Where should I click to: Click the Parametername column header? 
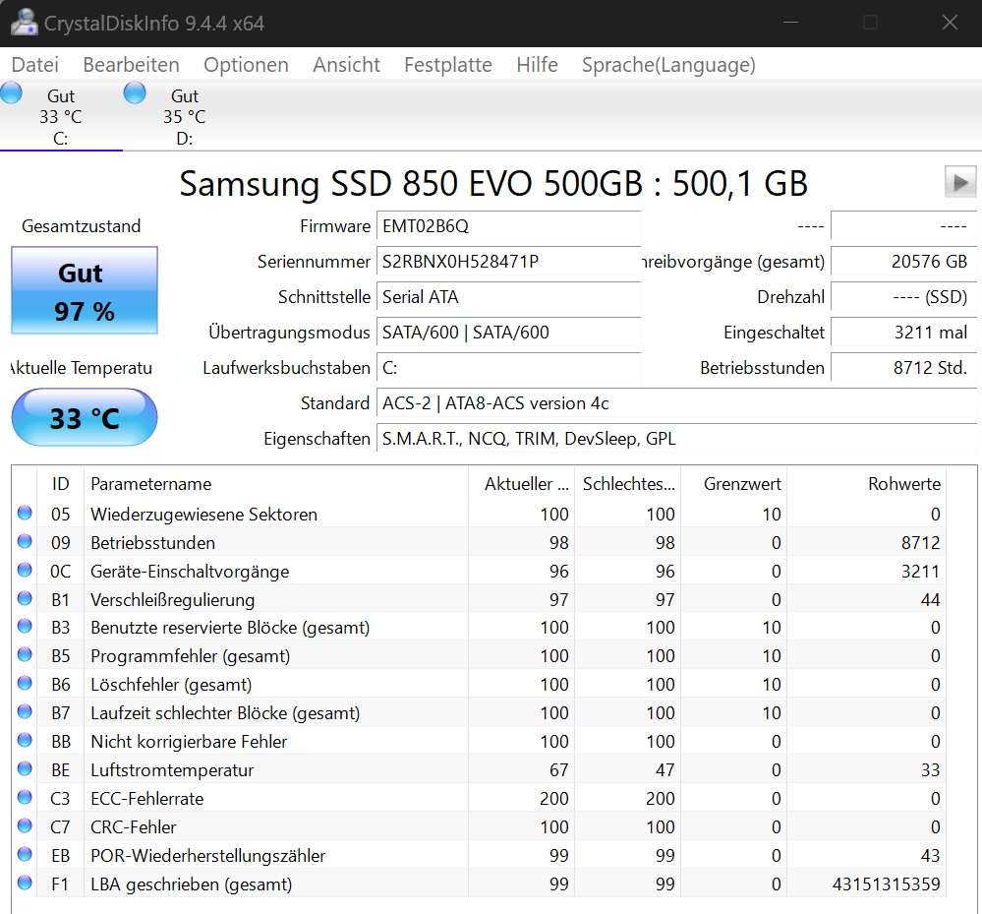[x=276, y=484]
